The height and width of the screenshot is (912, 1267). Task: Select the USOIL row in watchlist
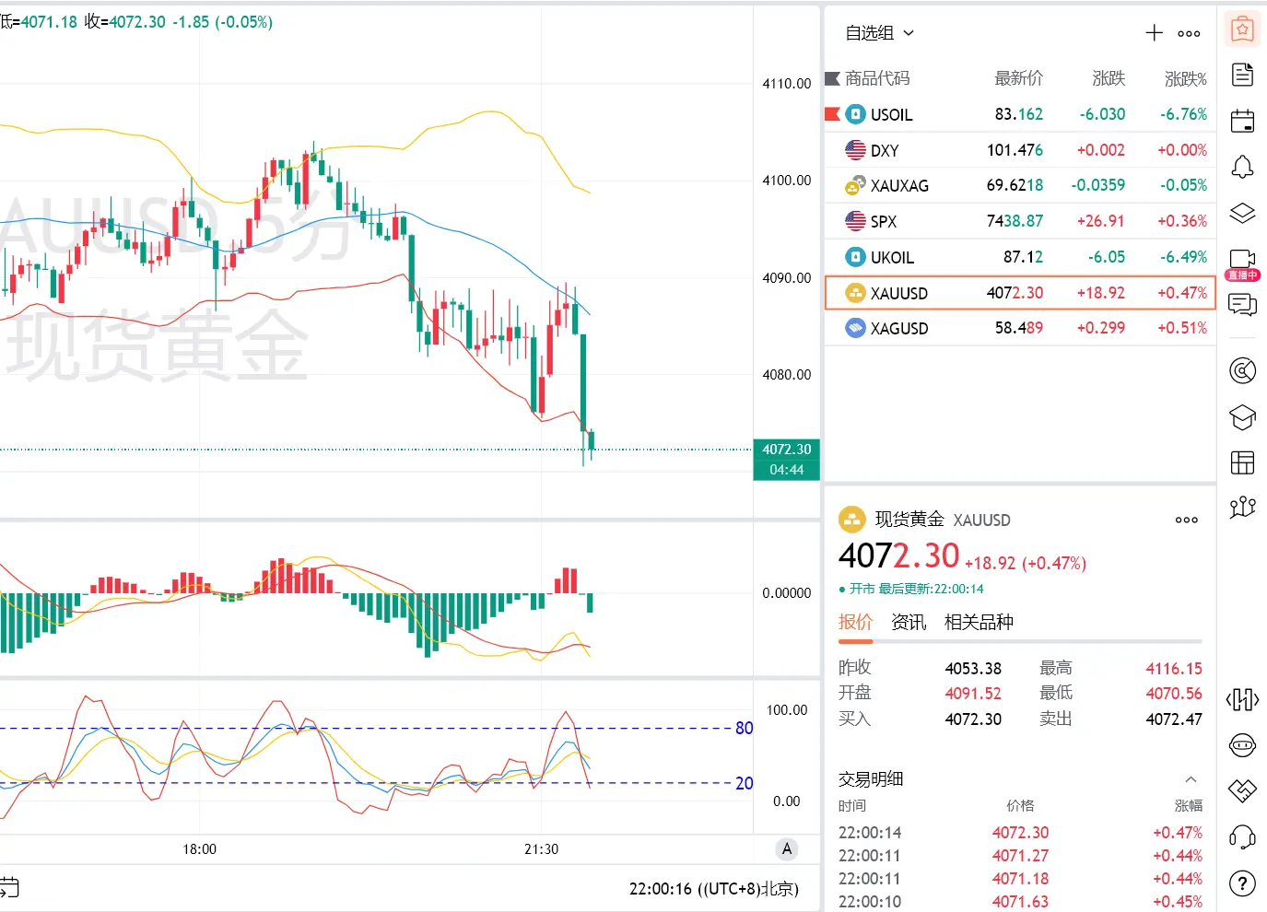point(1020,114)
